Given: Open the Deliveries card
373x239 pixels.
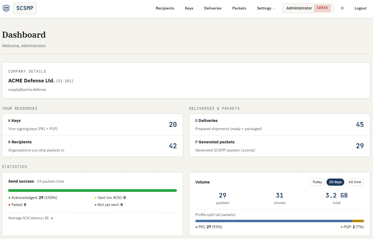Looking at the screenshot, I should point(280,125).
